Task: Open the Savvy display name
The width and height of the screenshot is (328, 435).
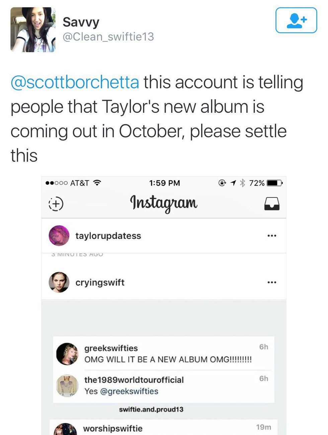Action: coord(81,22)
